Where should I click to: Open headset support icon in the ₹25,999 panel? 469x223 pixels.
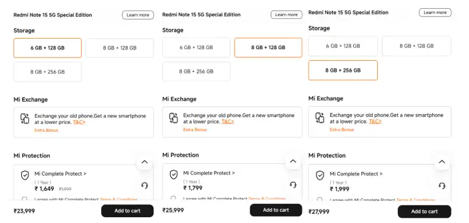click(x=293, y=185)
